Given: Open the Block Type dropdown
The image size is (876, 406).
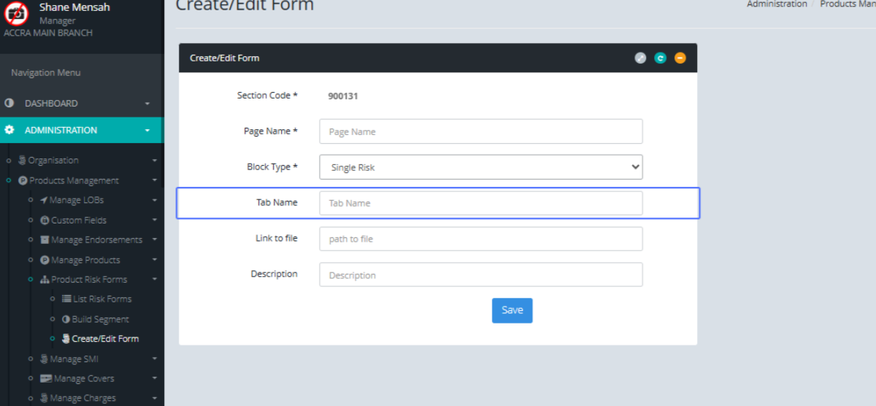Looking at the screenshot, I should (480, 167).
